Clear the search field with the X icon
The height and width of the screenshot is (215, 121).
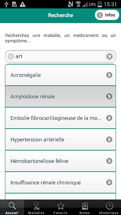coord(110,56)
